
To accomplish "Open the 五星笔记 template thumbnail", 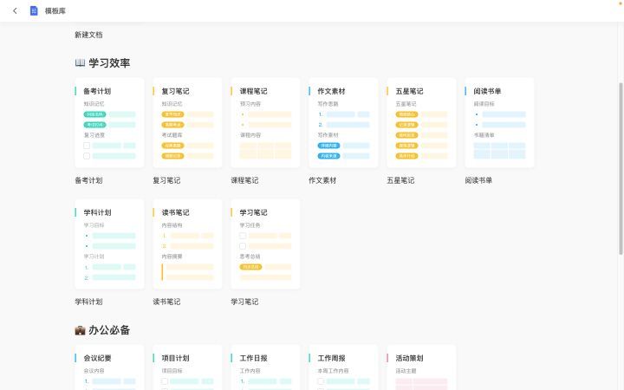I will click(421, 122).
